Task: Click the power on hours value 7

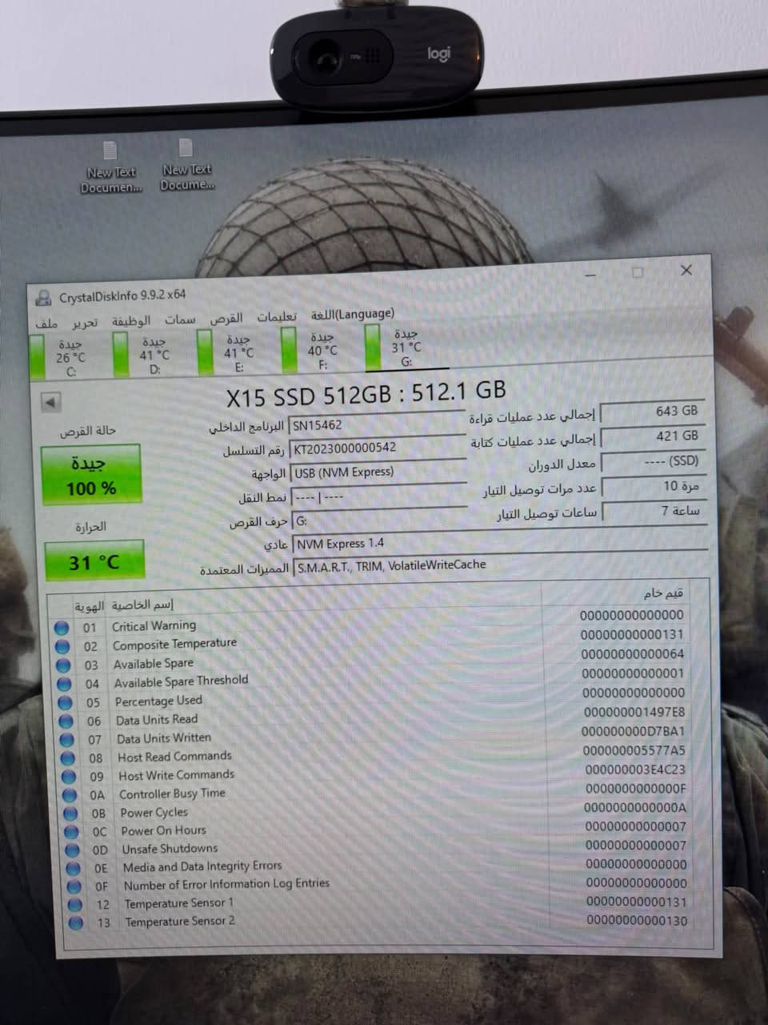Action: (x=656, y=511)
